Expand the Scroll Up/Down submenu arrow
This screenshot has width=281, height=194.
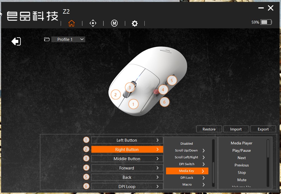tap(204, 151)
